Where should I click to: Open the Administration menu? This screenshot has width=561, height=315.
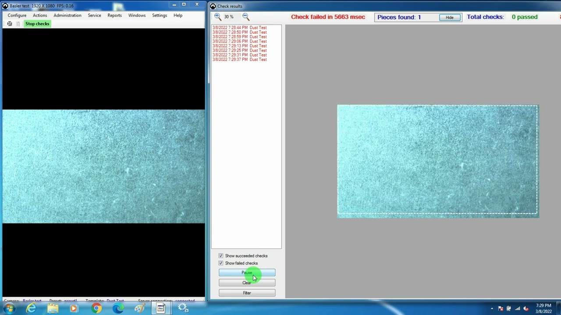pyautogui.click(x=67, y=15)
